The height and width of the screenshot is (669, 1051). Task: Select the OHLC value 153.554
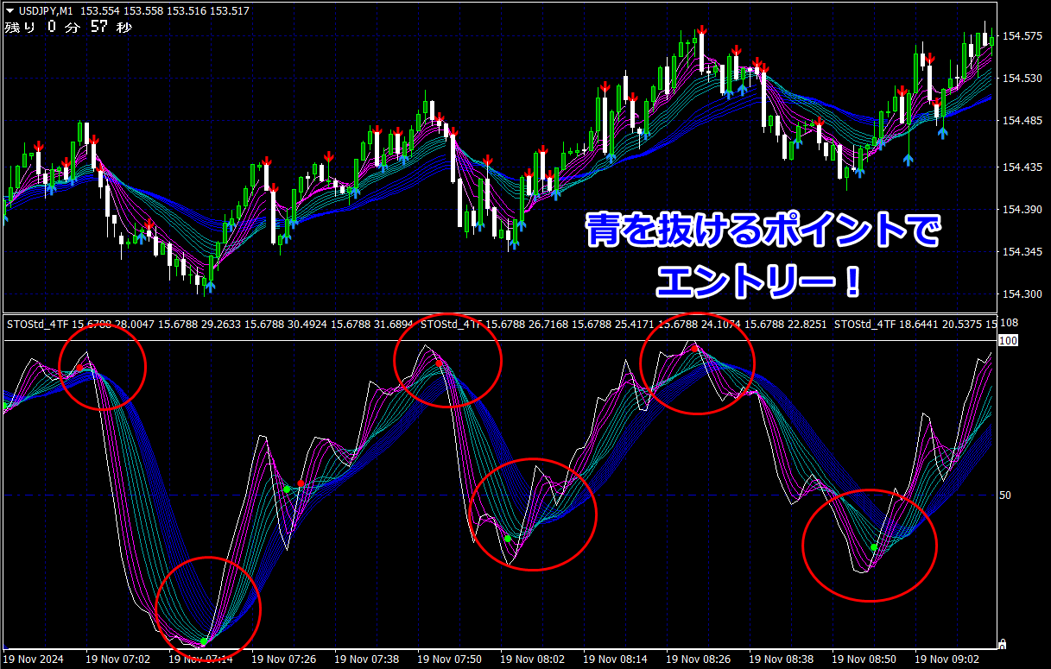pos(101,10)
